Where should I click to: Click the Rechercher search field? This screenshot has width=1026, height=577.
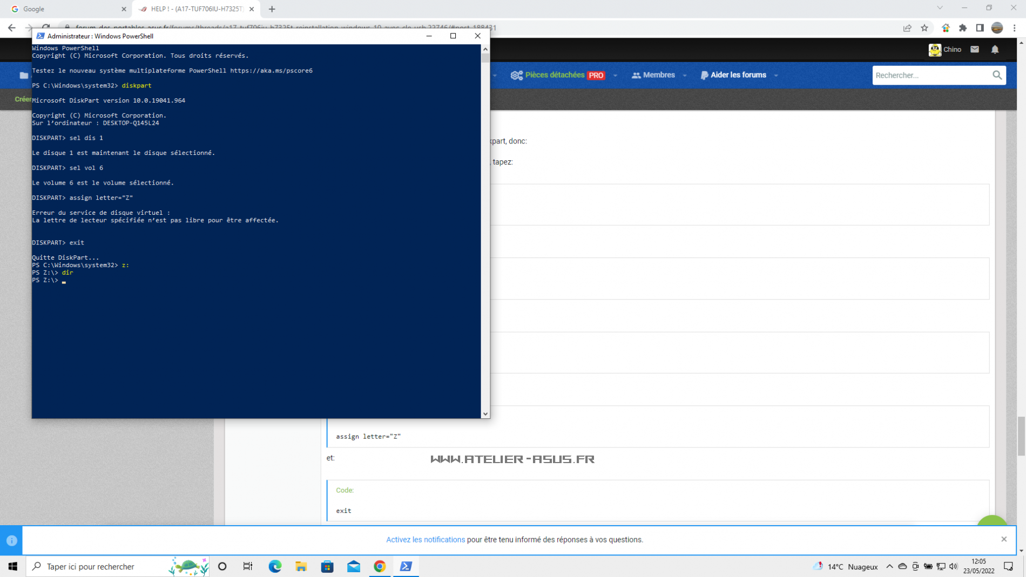pyautogui.click(x=931, y=76)
